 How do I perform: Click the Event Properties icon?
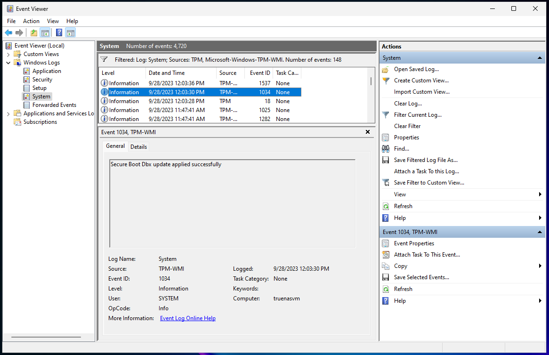coord(386,243)
